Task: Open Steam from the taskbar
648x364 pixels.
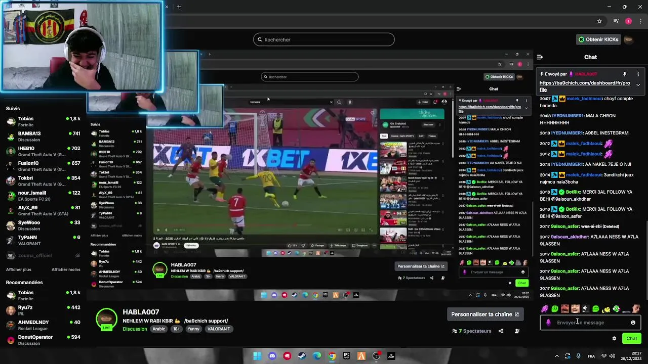Action: coord(302,356)
